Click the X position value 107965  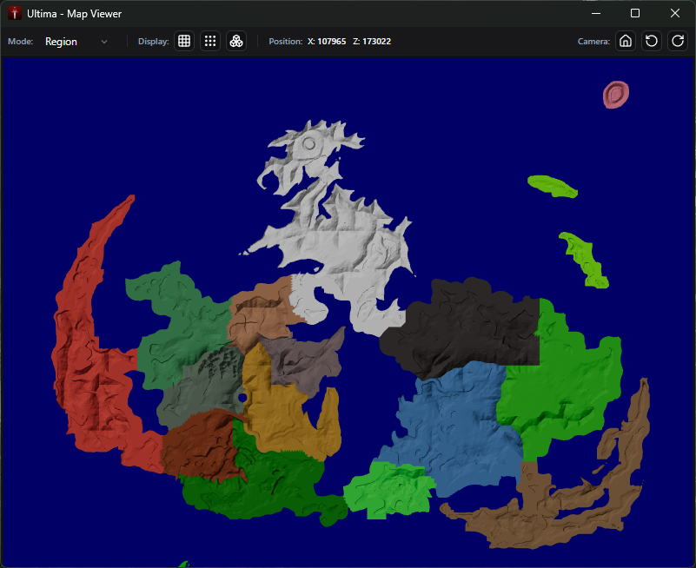[327, 42]
